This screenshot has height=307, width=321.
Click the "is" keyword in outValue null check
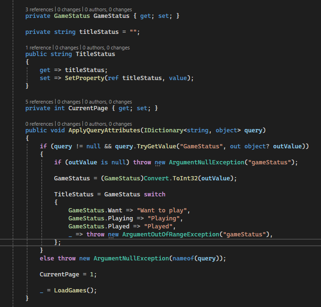[x=104, y=162]
